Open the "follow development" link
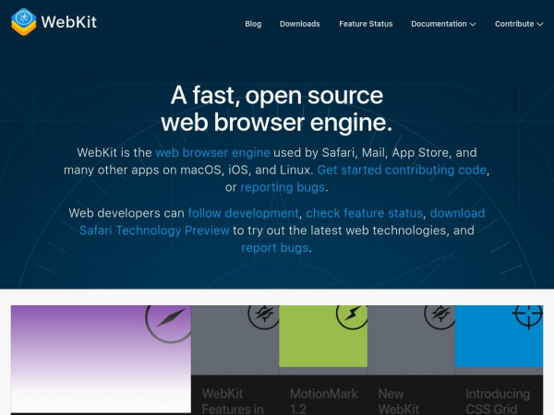The image size is (554, 415). [x=244, y=213]
